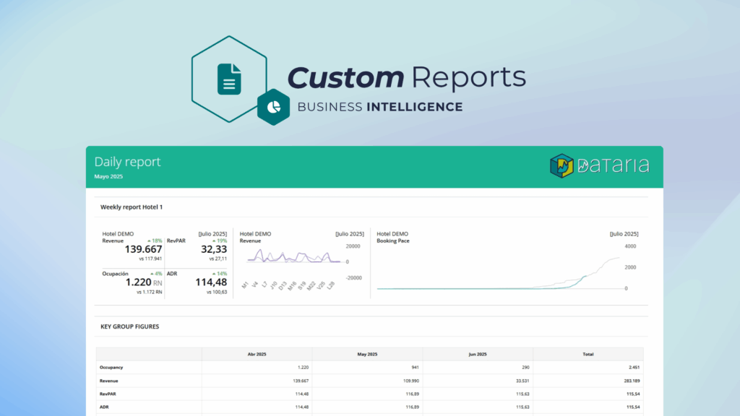Select the "vs 117.941" comparison text

[x=150, y=259]
